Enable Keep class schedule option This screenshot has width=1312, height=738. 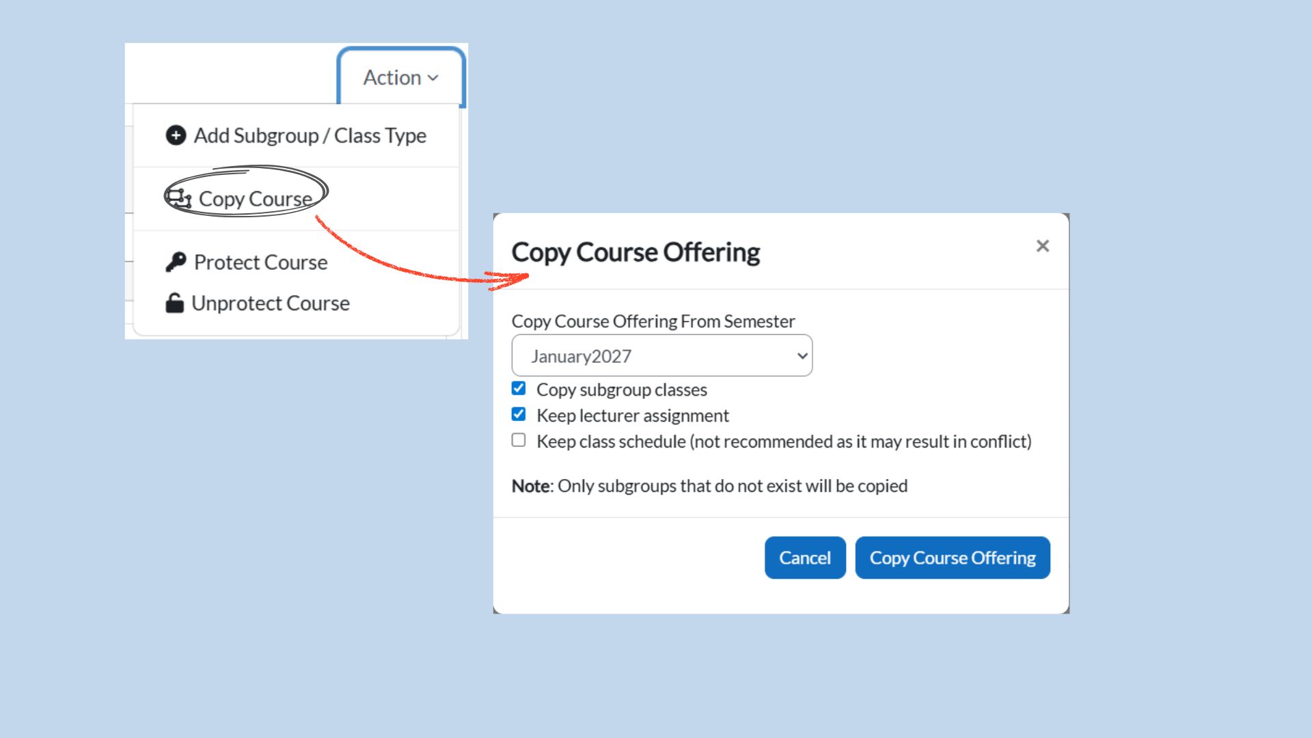click(518, 439)
